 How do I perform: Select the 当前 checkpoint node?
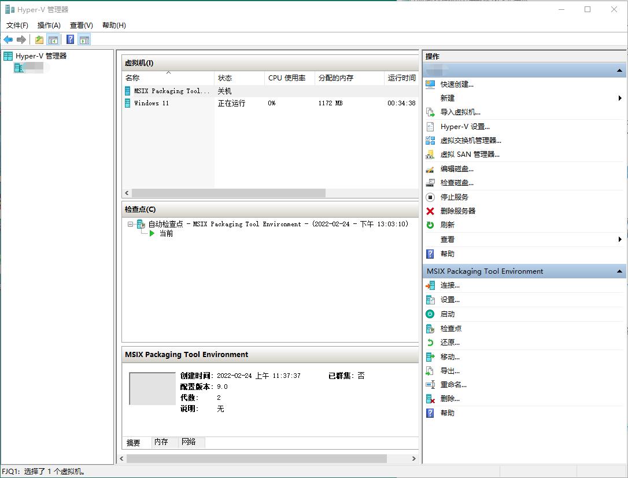point(166,233)
